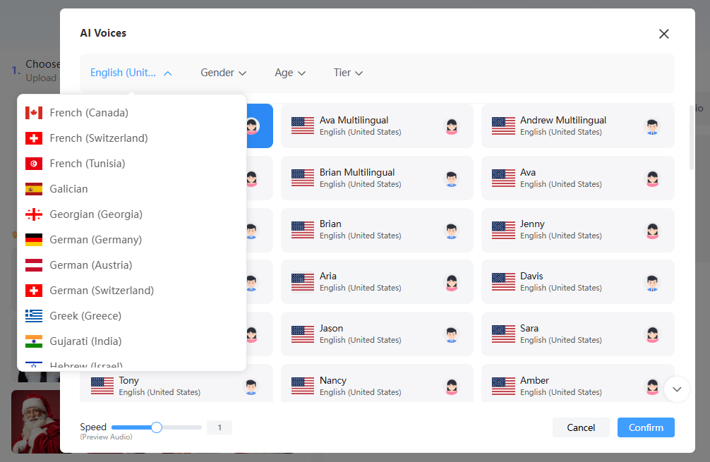Screen dimensions: 710x462
Task: Choose Georgian (Georgia) language option
Action: (x=96, y=214)
